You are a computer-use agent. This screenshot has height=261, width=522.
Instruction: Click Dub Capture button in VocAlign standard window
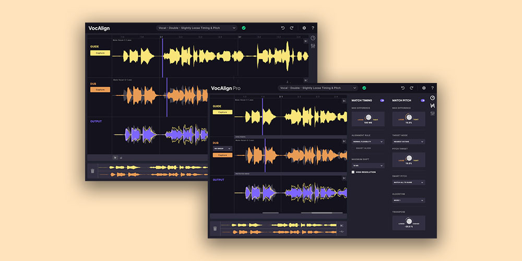click(x=100, y=90)
